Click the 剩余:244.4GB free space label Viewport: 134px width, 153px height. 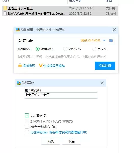(x=91, y=40)
